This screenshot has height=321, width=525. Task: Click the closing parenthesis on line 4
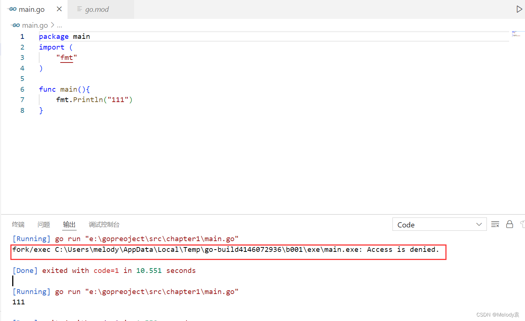click(x=41, y=68)
